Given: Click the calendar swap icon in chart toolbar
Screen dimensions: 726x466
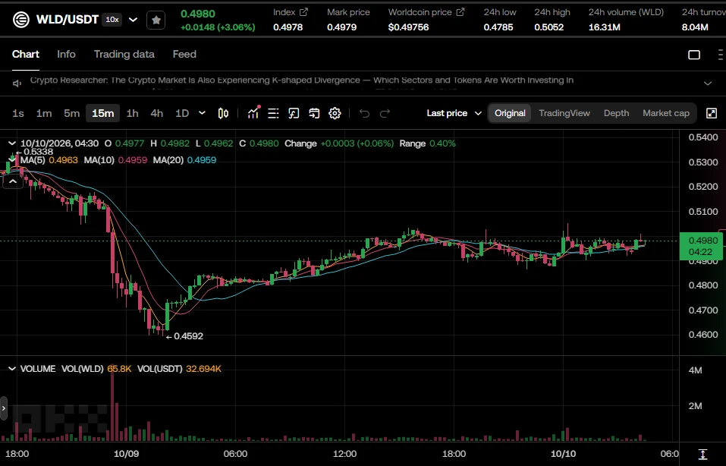Looking at the screenshot, I should [x=314, y=114].
